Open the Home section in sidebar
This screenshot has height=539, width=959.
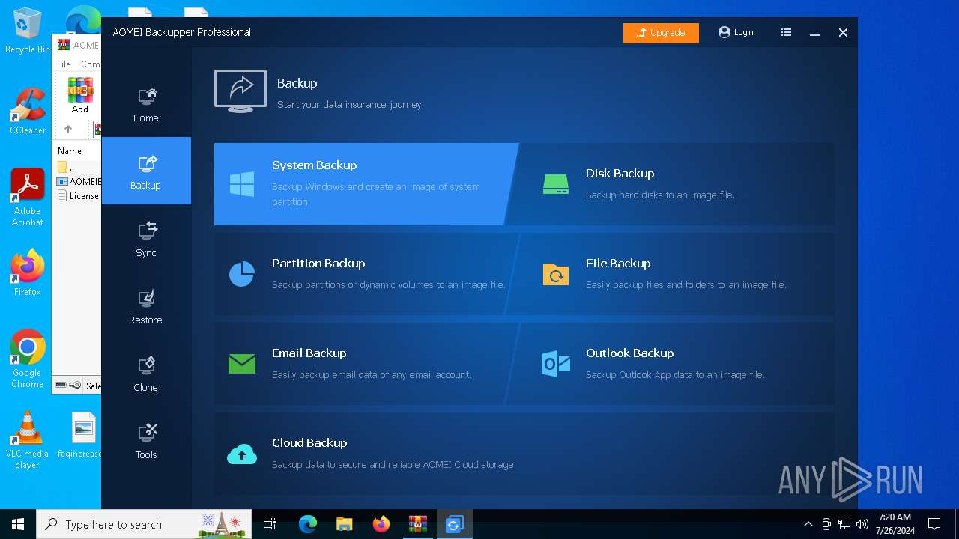click(x=146, y=105)
